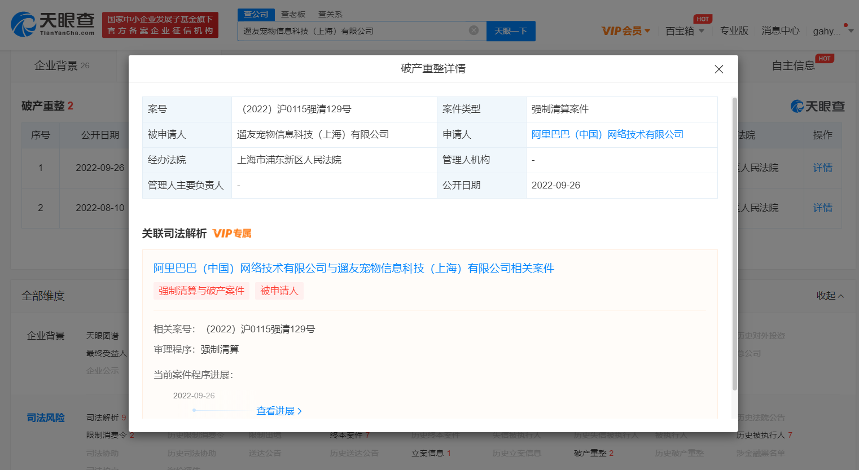Screen dimensions: 859x470
Task: Click the 天眼一下 search button
Action: tap(511, 31)
